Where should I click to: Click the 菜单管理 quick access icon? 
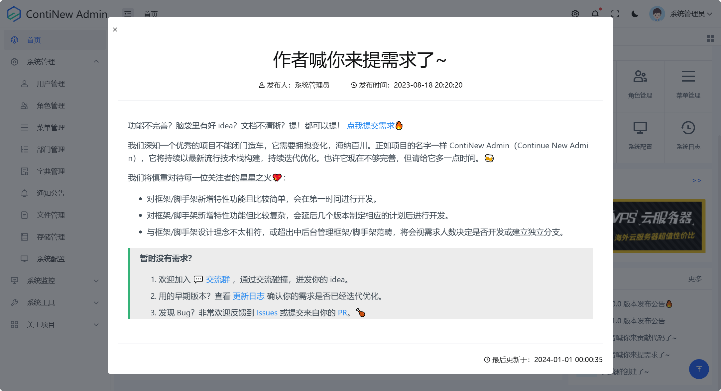point(688,84)
